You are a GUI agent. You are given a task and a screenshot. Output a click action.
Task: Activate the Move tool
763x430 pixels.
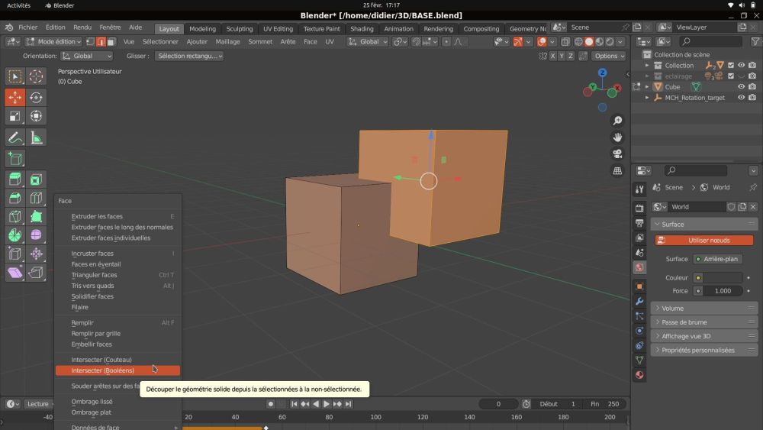(x=14, y=98)
